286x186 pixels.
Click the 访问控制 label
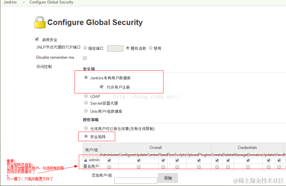tap(44, 67)
